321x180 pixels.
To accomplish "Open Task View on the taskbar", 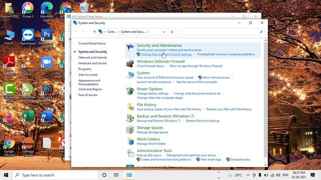I will click(116, 175).
